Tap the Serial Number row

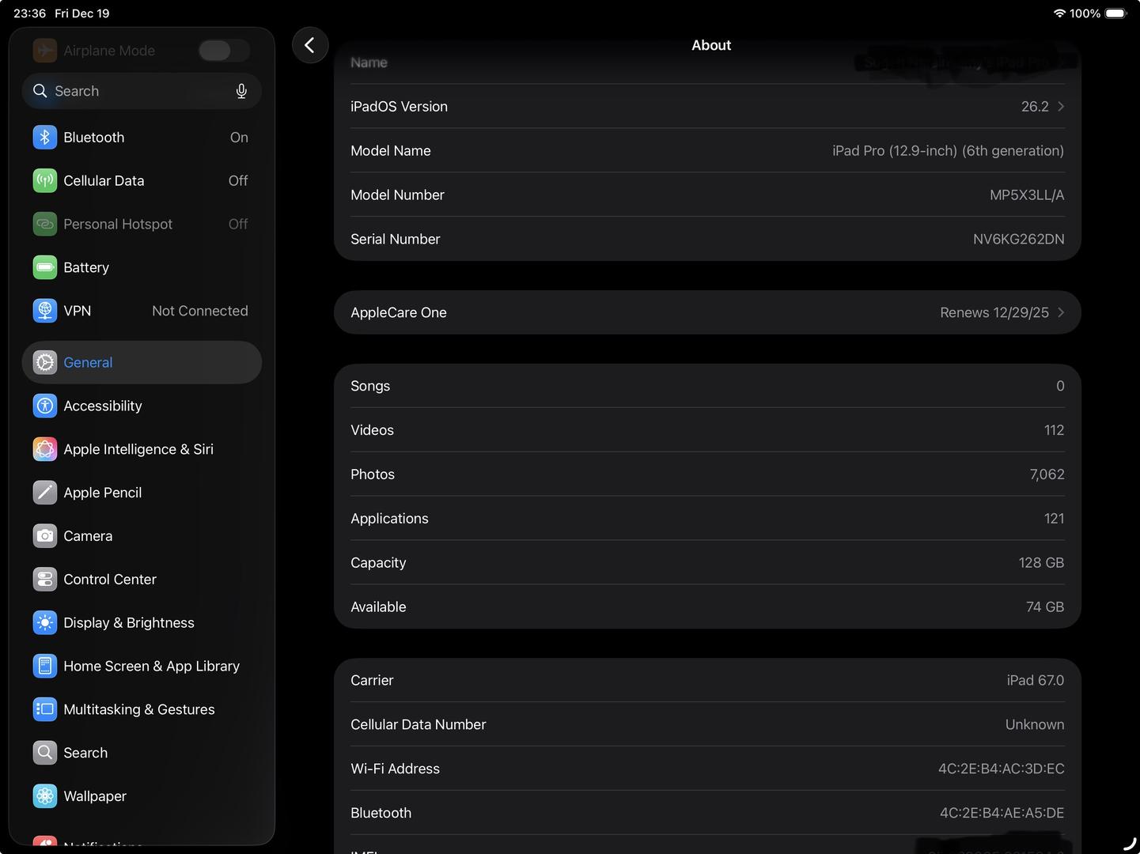point(707,239)
